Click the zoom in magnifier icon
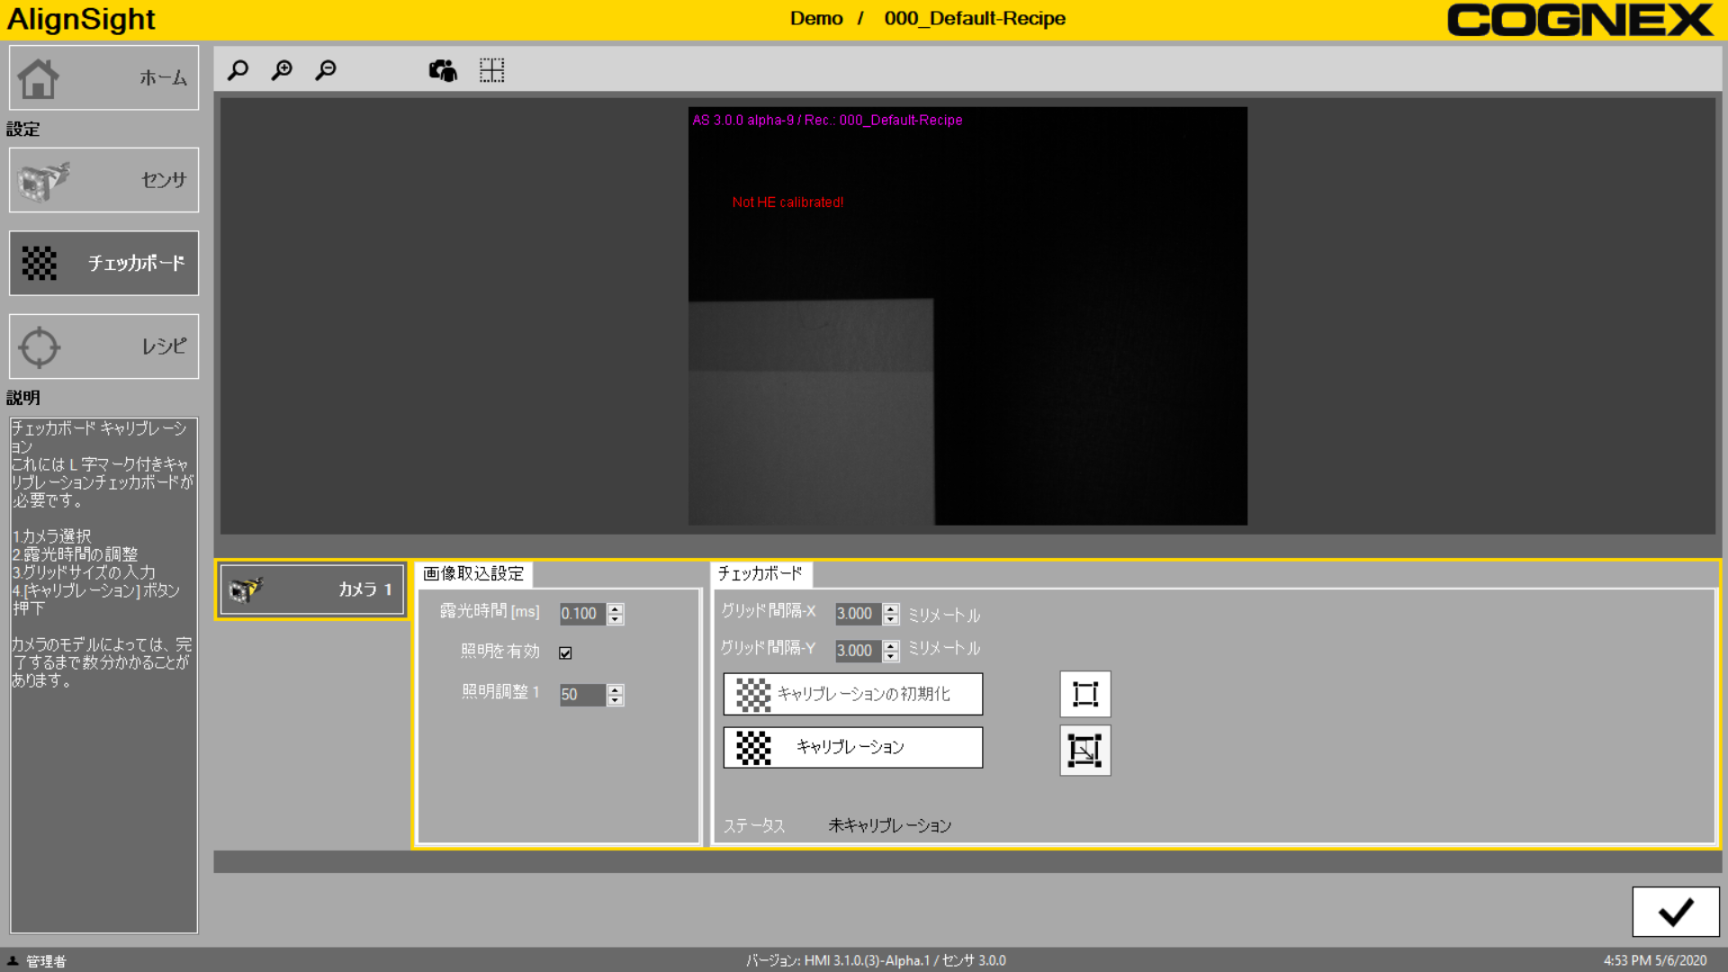Screen dimensions: 1728x972 [x=282, y=70]
